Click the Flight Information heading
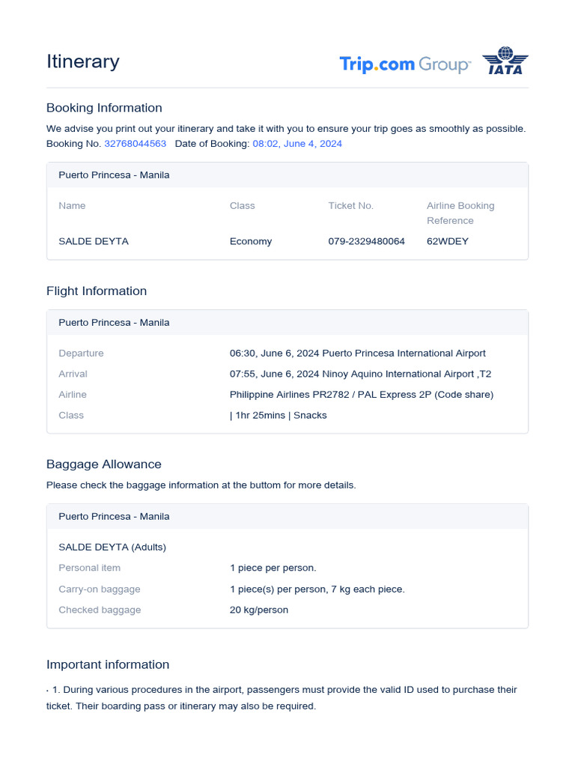575x767 pixels. point(97,291)
